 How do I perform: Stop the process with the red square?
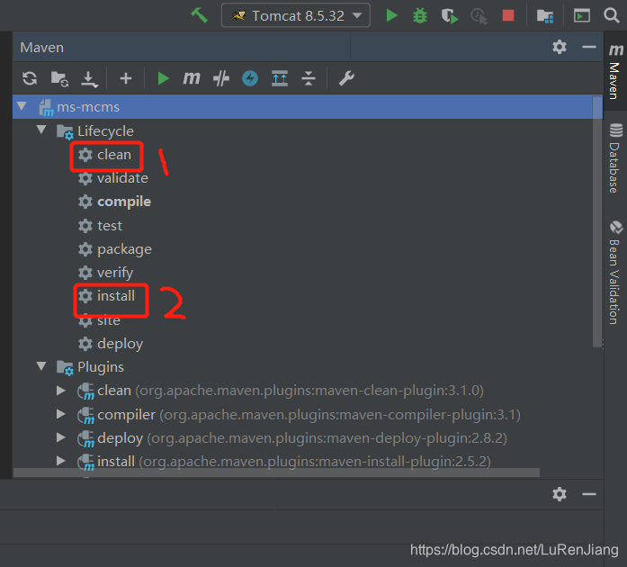508,15
